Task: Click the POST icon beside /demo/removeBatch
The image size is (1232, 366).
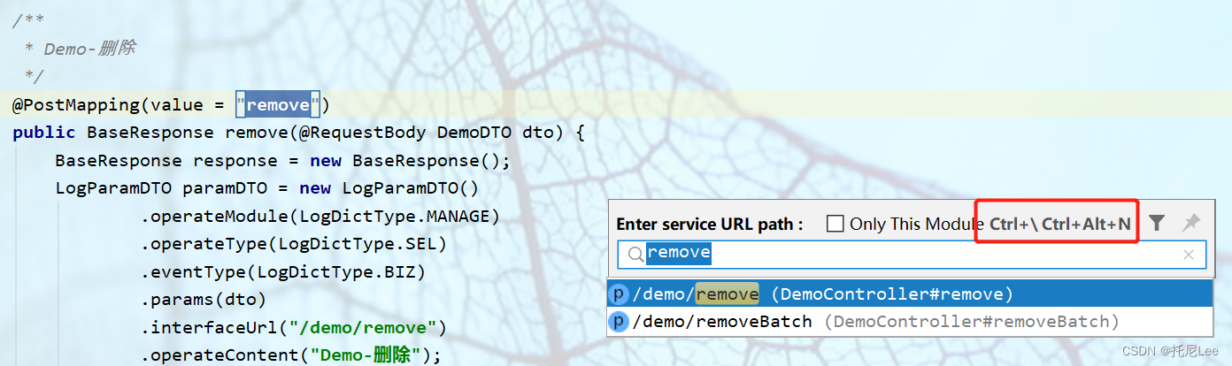Action: coord(620,321)
